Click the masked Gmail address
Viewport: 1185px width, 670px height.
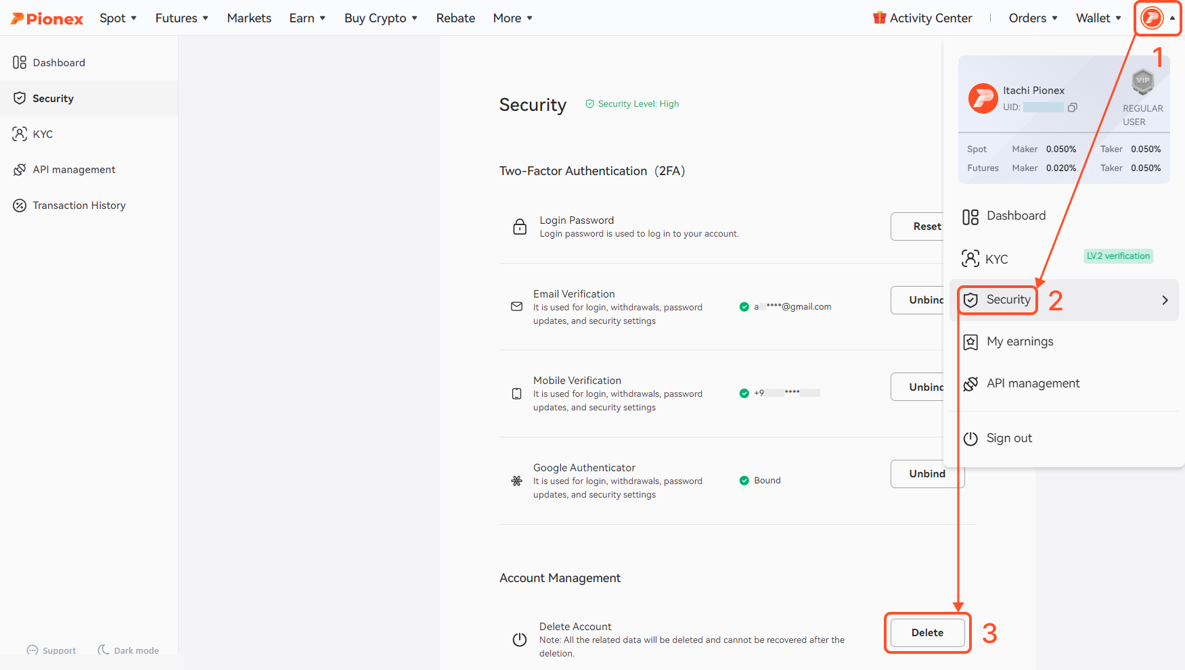792,307
